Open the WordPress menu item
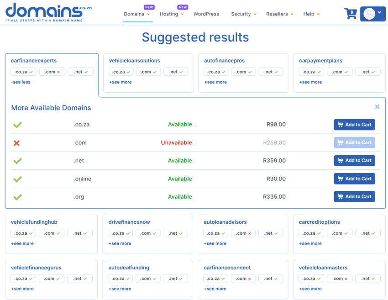The image size is (388, 300). click(x=206, y=14)
